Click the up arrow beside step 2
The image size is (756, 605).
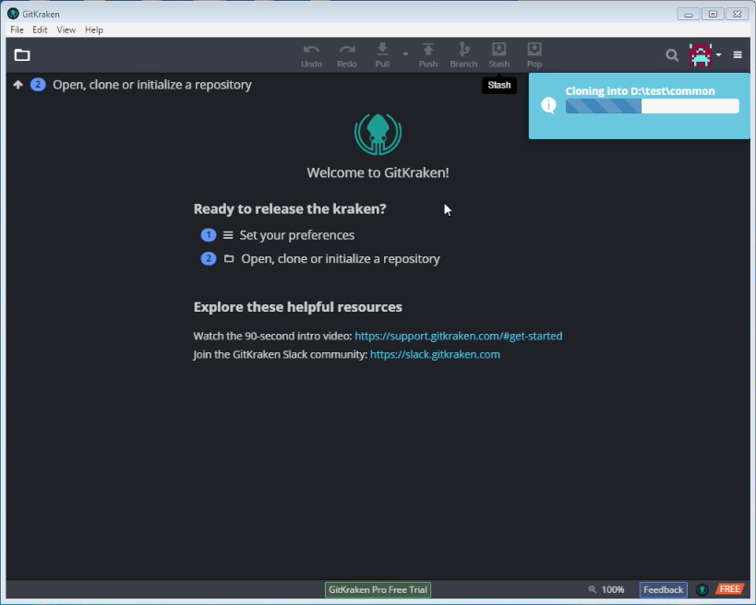(x=18, y=85)
